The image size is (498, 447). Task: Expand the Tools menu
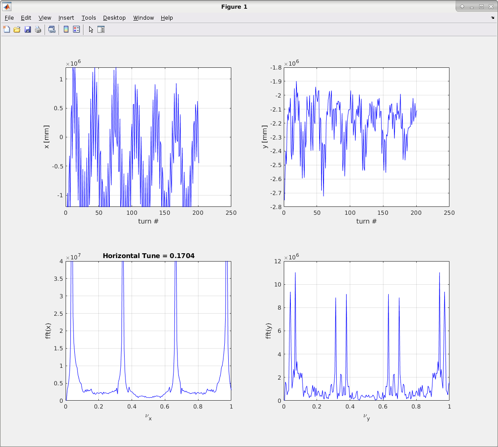[89, 18]
